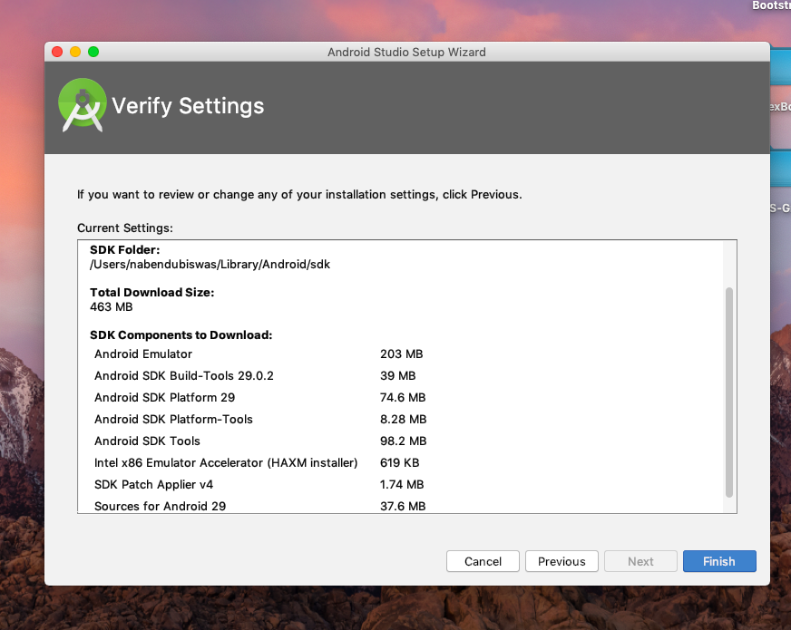791x630 pixels.
Task: Click the 1.74 MB size value
Action: [x=402, y=484]
